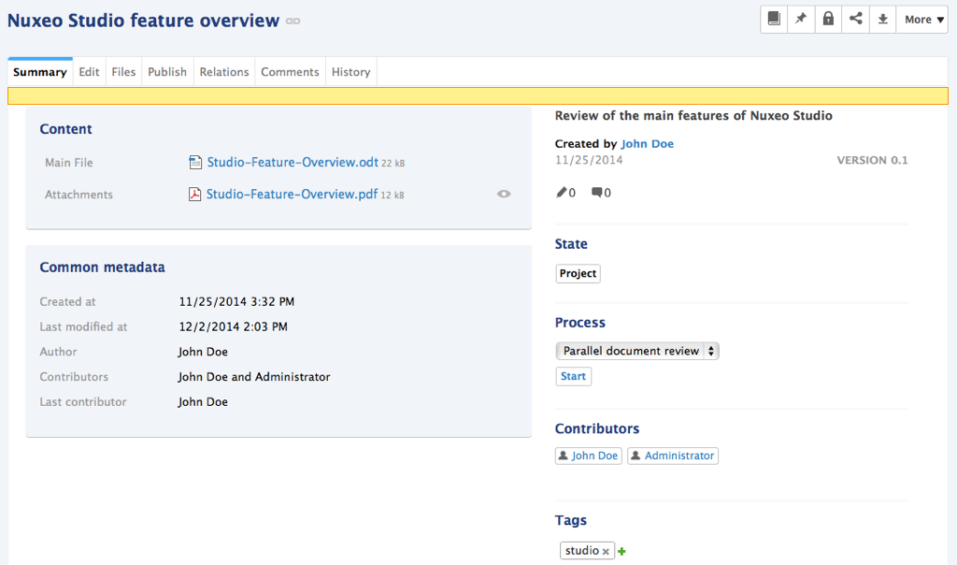
Task: Open John Doe contributor tag
Action: (x=589, y=456)
